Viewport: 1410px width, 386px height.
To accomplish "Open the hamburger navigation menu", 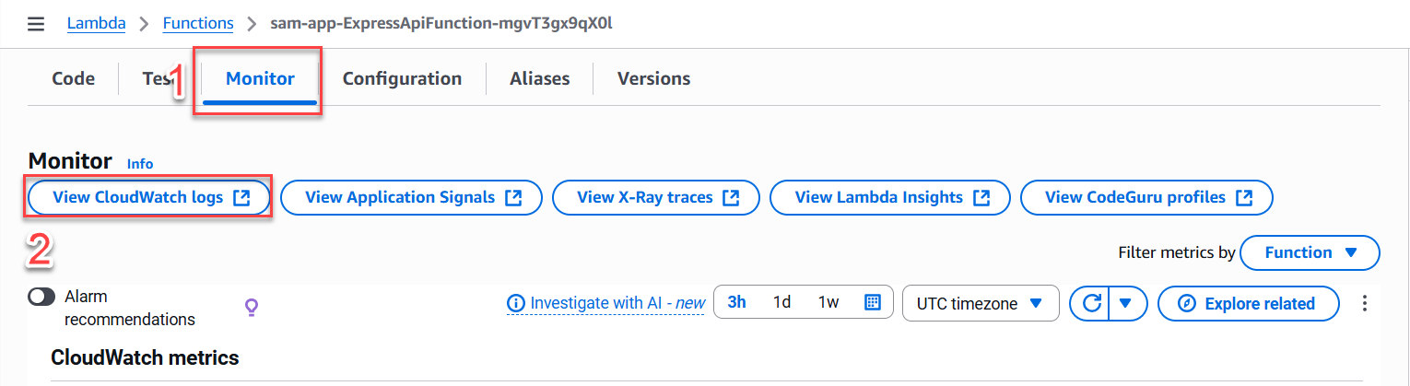I will pyautogui.click(x=36, y=23).
